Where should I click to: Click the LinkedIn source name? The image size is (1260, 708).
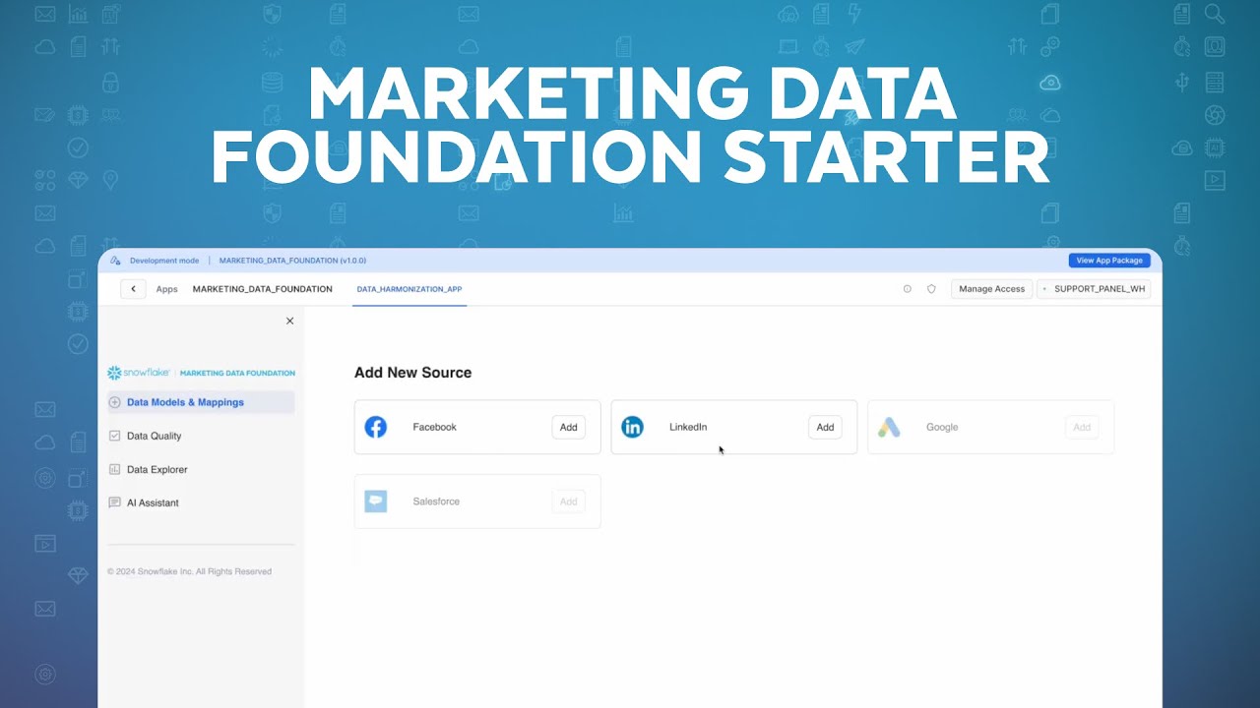688,427
